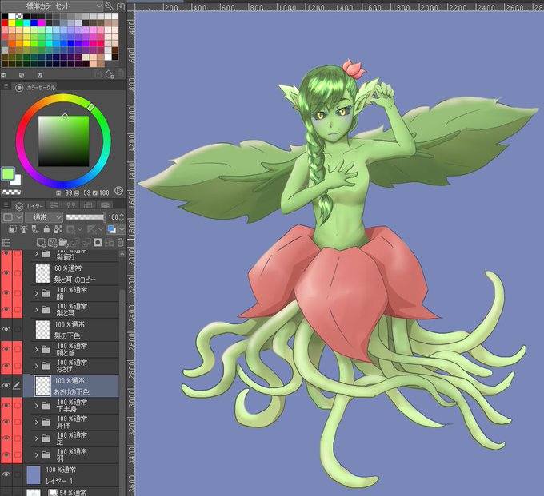This screenshot has height=496, width=544.
Task: Click new vector layer icon
Action: coord(52,243)
